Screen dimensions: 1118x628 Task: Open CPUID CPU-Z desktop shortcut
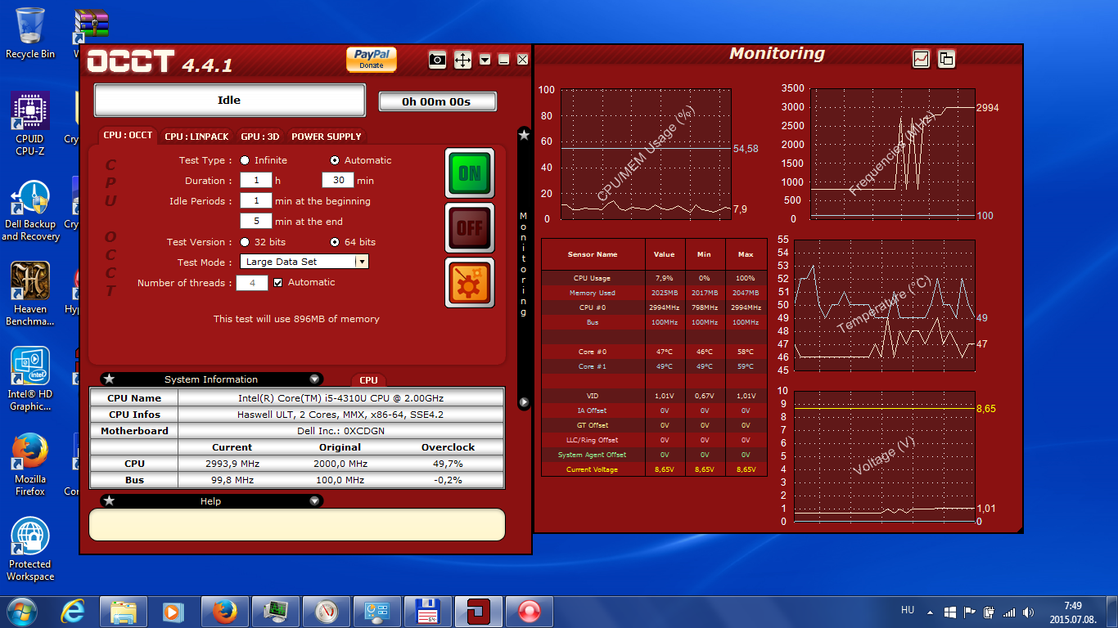pos(30,123)
